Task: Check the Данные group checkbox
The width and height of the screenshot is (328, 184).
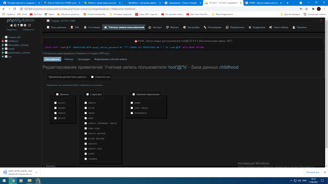Action: pyautogui.click(x=57, y=94)
